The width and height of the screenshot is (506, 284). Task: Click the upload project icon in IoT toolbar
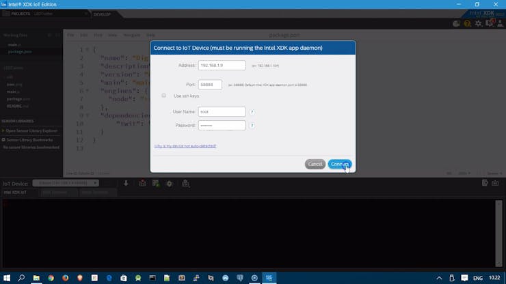[142, 183]
